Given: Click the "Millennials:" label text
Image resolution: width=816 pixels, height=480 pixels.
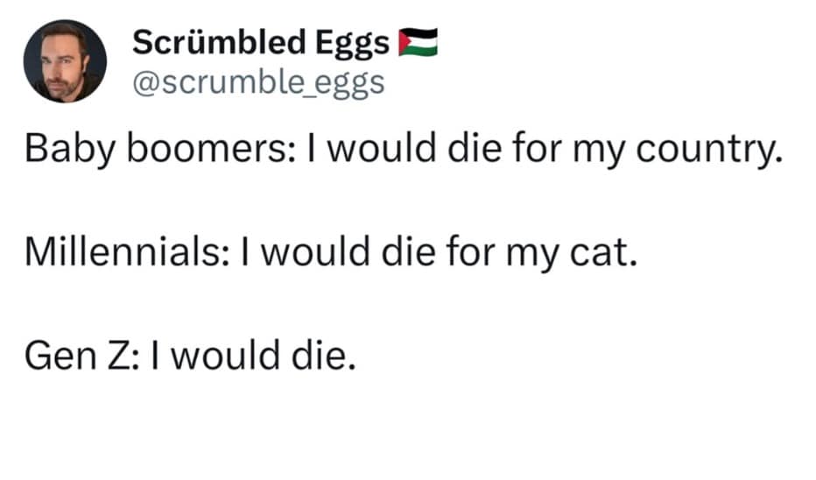Looking at the screenshot, I should pyautogui.click(x=127, y=254).
